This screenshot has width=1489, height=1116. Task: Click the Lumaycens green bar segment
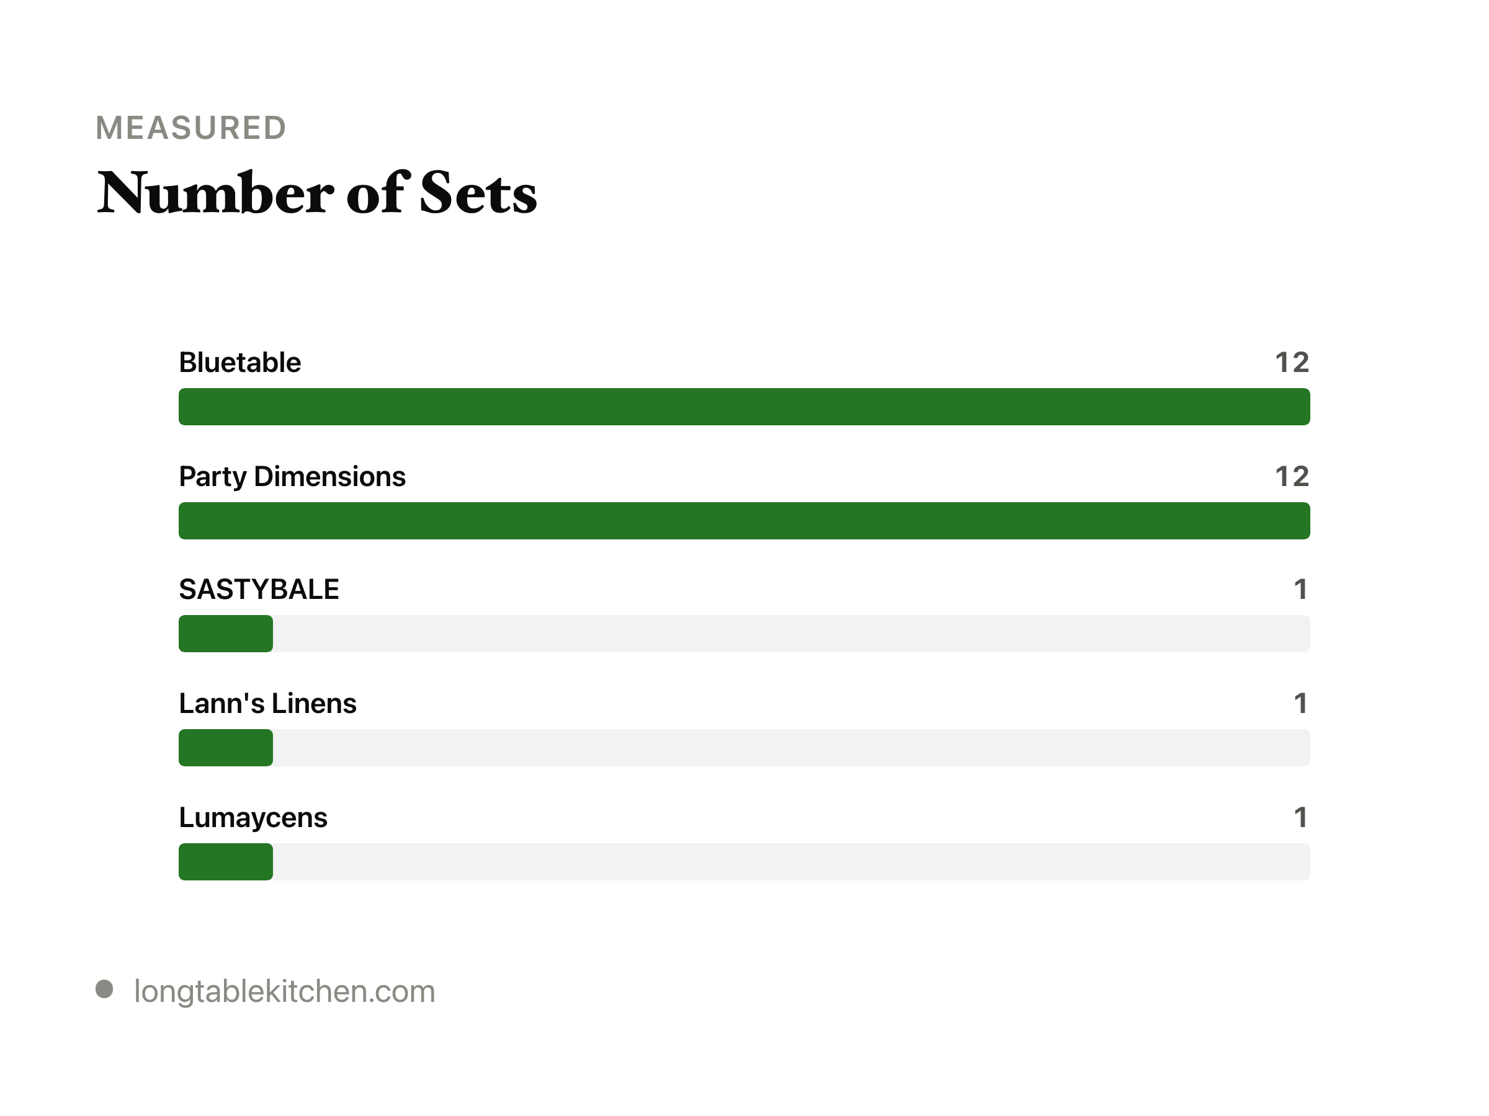(x=225, y=862)
